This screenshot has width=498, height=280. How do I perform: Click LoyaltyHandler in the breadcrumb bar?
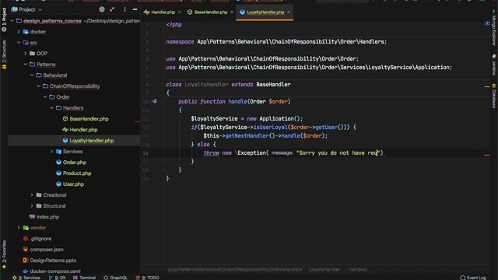324,270
